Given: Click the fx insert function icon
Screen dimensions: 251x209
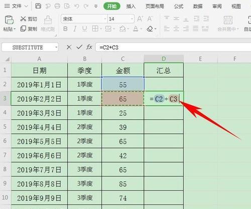Looking at the screenshot, I should (89, 47).
